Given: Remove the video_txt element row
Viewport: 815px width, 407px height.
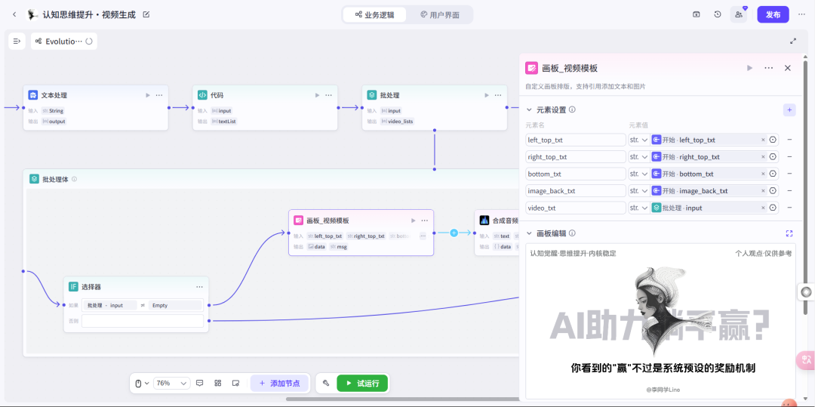Looking at the screenshot, I should click(789, 208).
